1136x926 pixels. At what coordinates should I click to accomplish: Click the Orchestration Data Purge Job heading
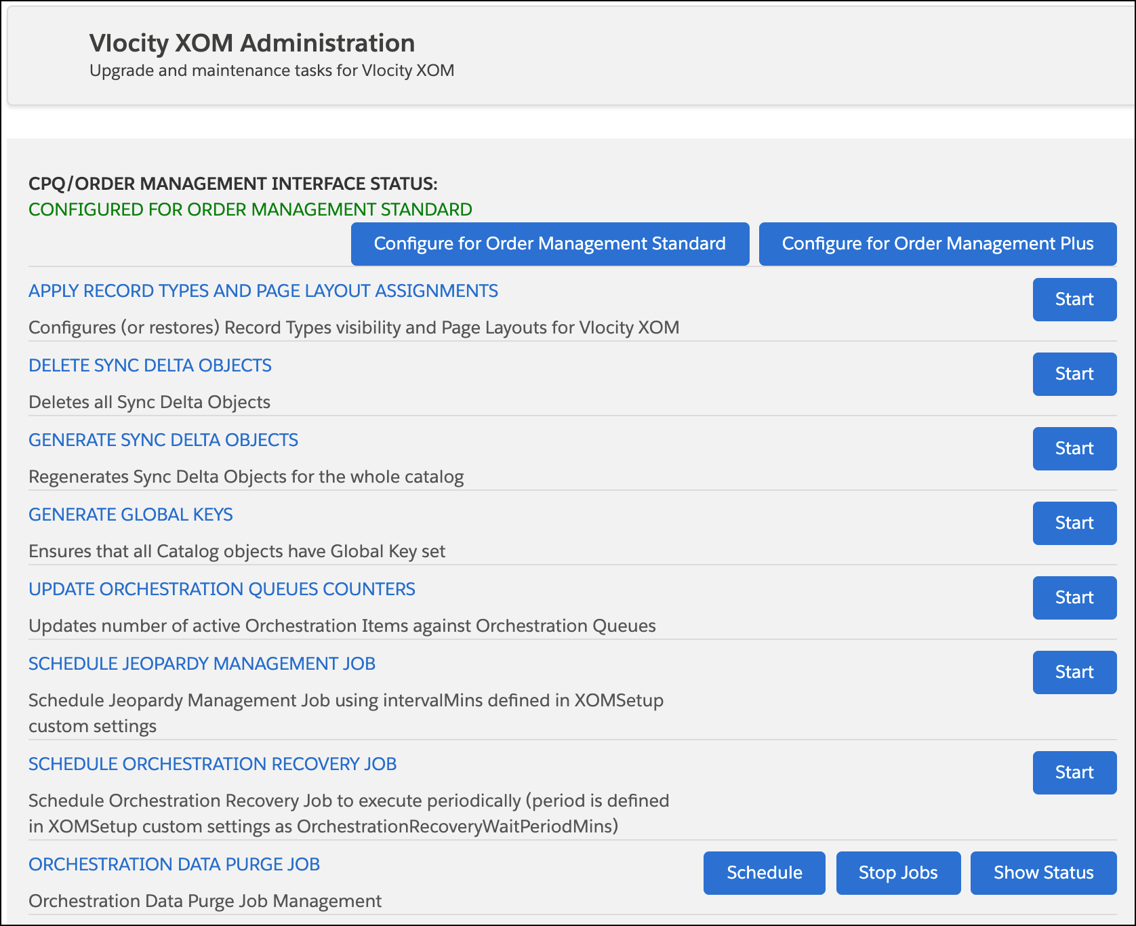[174, 864]
